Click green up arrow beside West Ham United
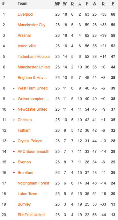The image size is (118, 220). (x=14, y=89)
